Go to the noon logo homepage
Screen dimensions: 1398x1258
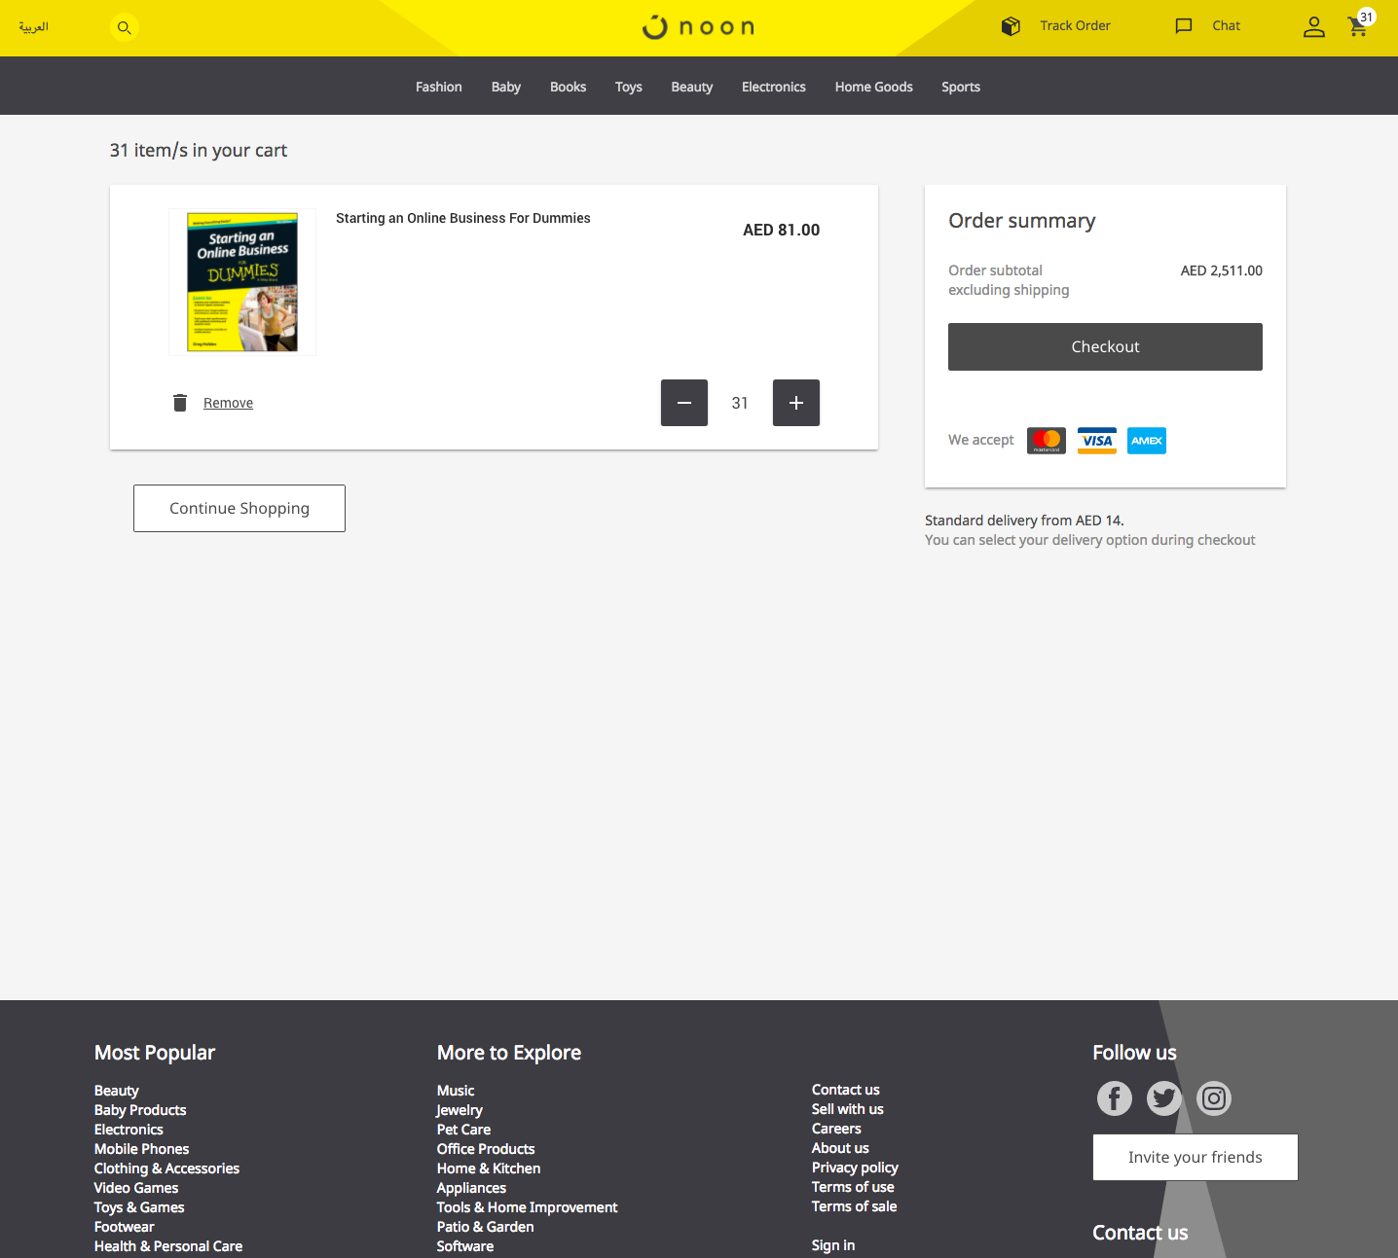click(x=698, y=27)
